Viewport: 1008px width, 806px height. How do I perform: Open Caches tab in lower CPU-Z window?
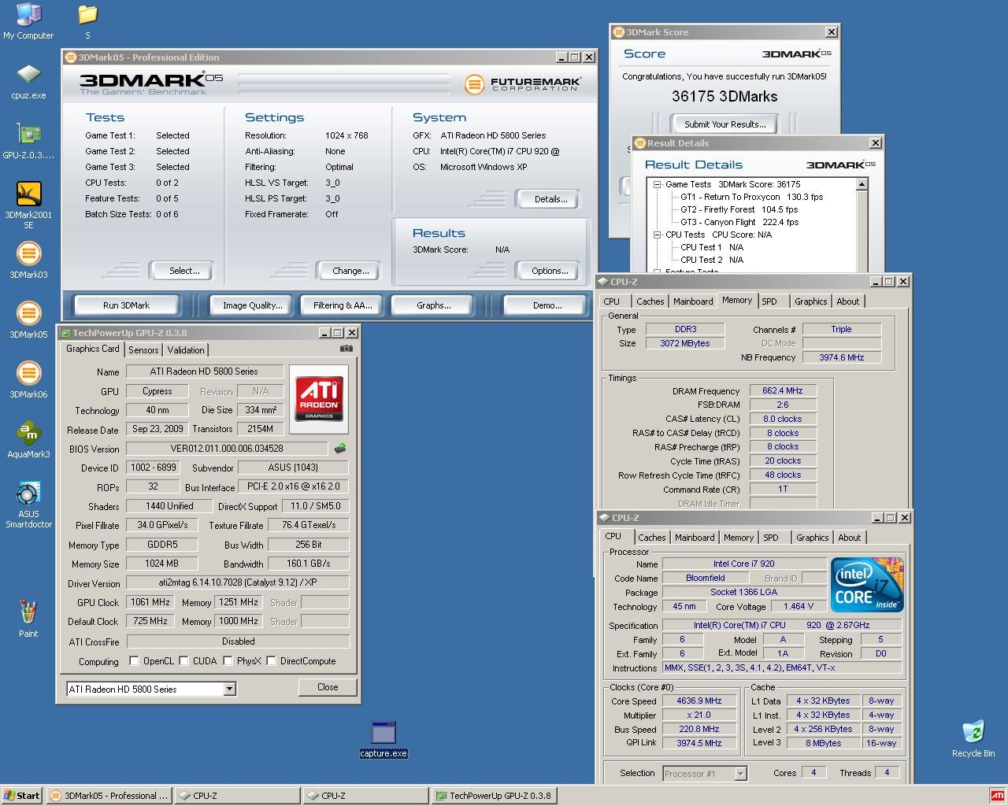(x=652, y=538)
